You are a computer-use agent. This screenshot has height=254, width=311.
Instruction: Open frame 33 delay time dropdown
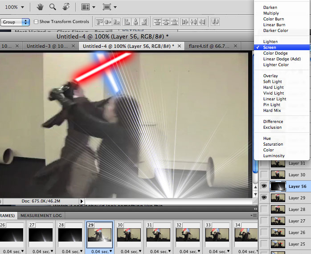click(228, 251)
